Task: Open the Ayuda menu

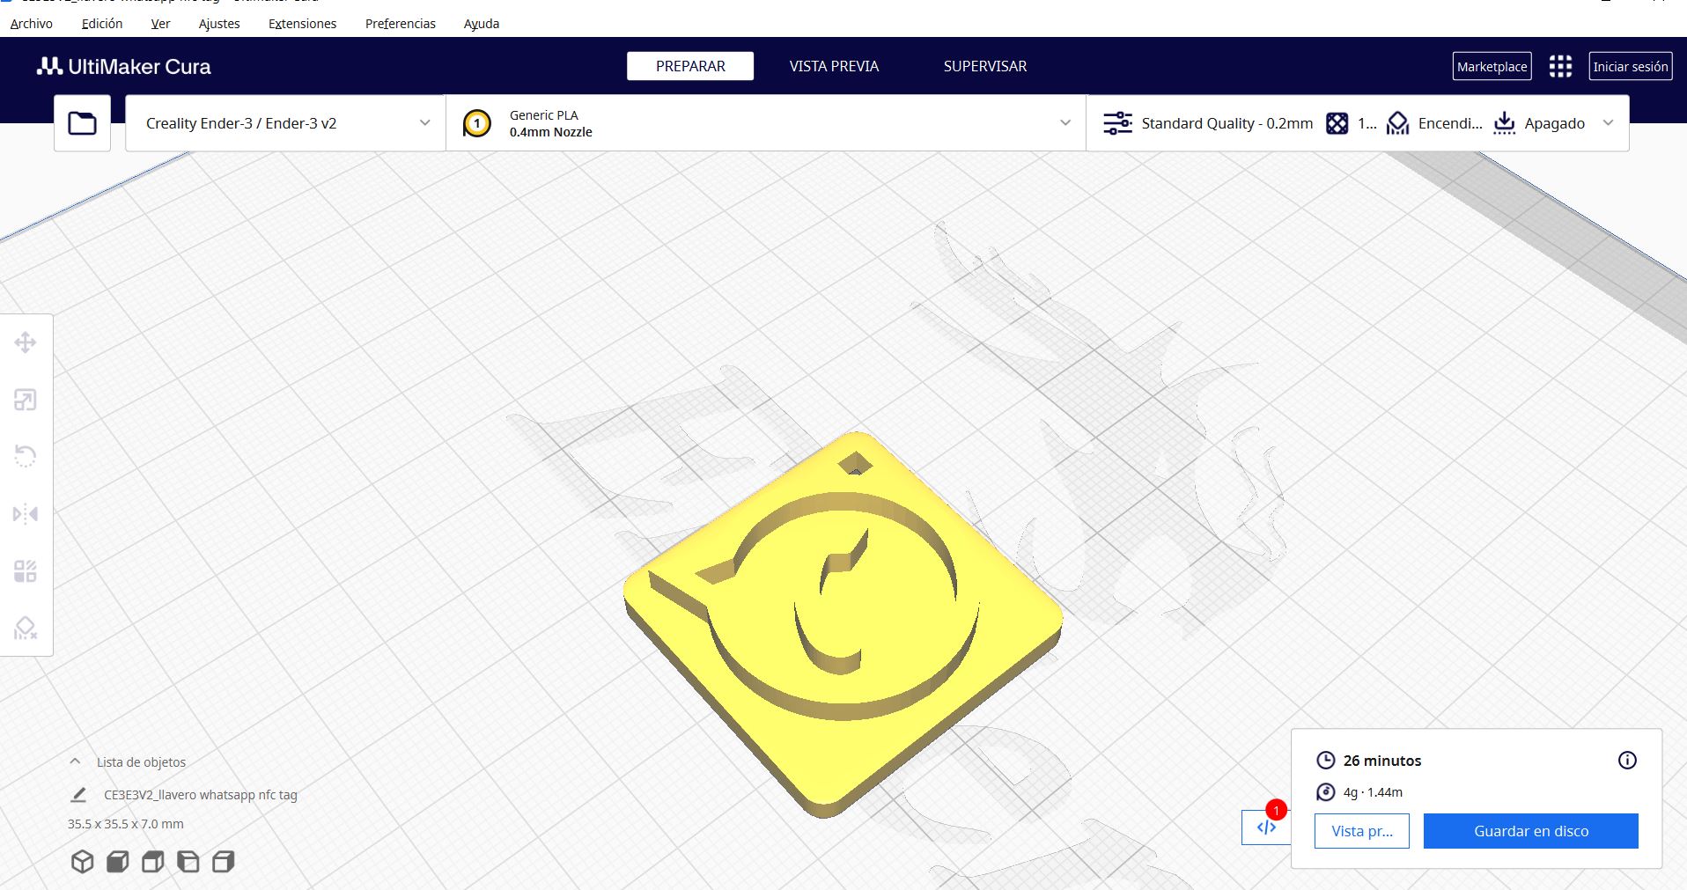Action: point(482,24)
